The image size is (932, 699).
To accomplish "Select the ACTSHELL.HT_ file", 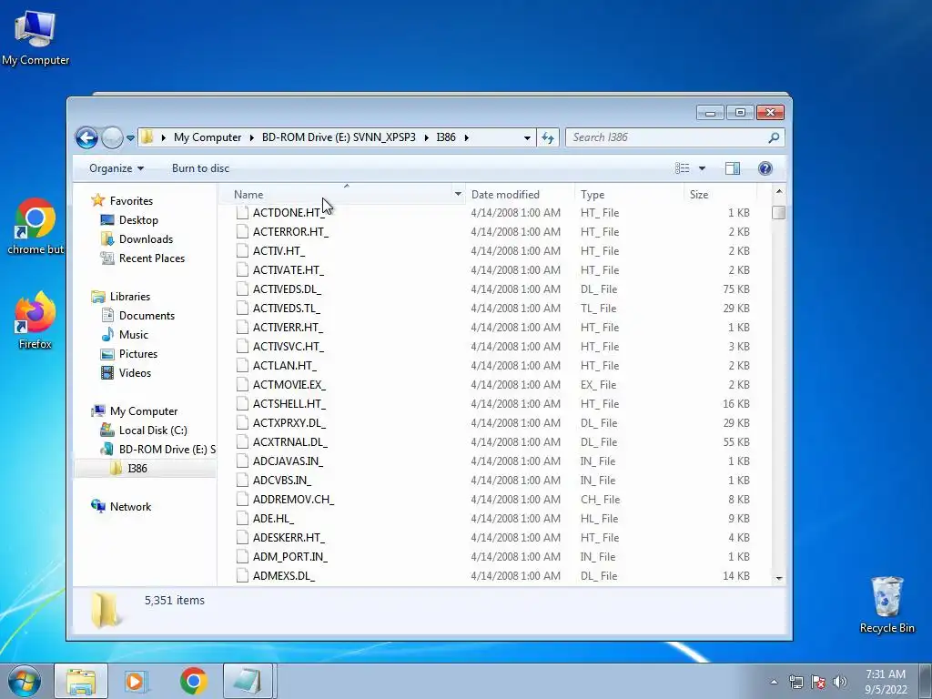I will pos(289,403).
